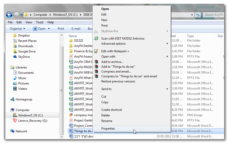
Task: Click the Homegroup icon in navigation pane
Action: pyautogui.click(x=12, y=99)
